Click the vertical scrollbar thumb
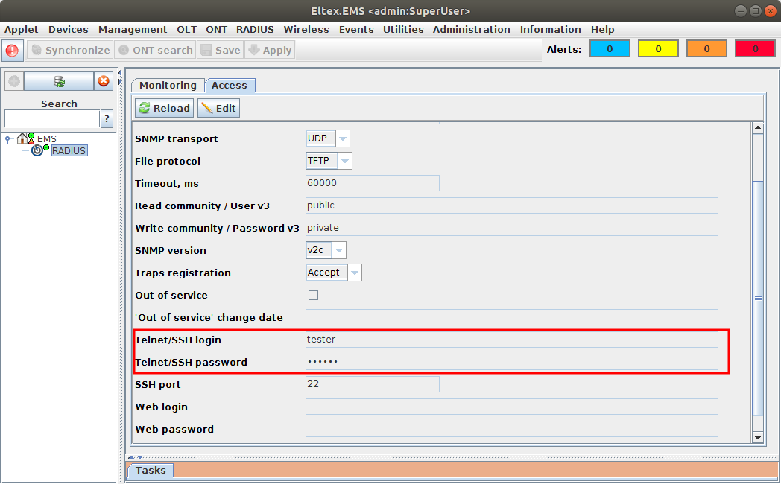Viewport: 781px width, 484px height. pos(758,299)
